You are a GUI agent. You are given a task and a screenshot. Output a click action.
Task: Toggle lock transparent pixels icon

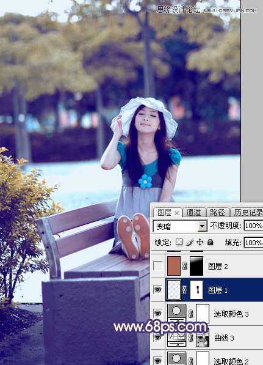(x=179, y=242)
